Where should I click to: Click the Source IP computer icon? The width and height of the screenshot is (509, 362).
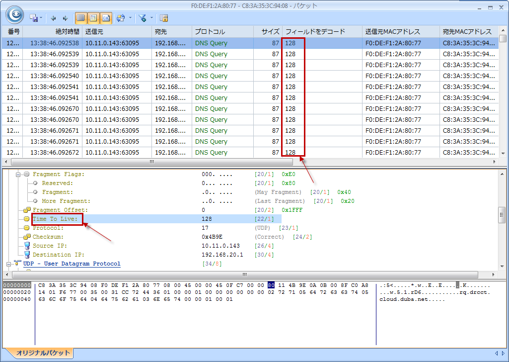27,246
